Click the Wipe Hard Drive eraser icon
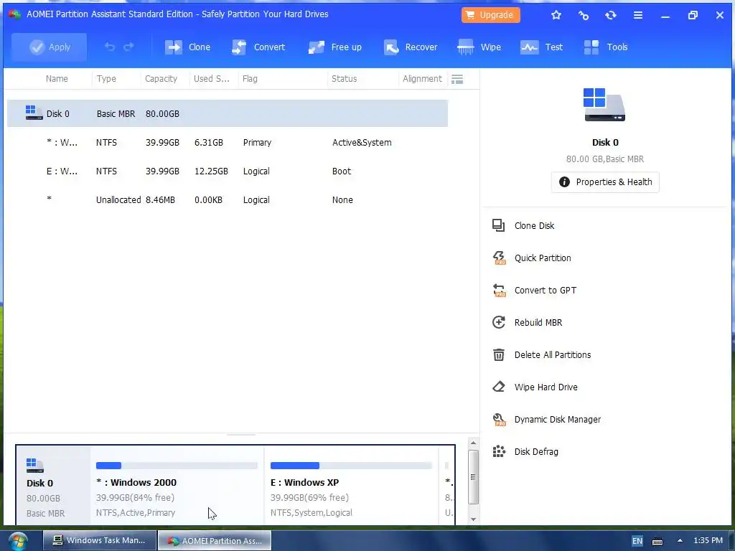This screenshot has height=551, width=735. click(498, 387)
